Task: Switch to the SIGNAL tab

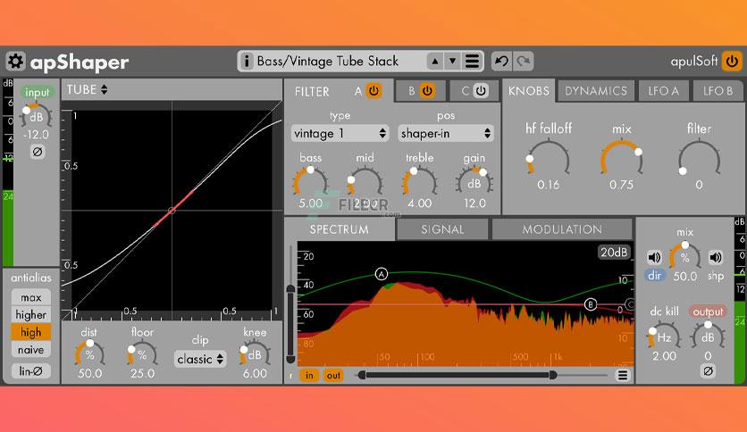Action: 442,229
